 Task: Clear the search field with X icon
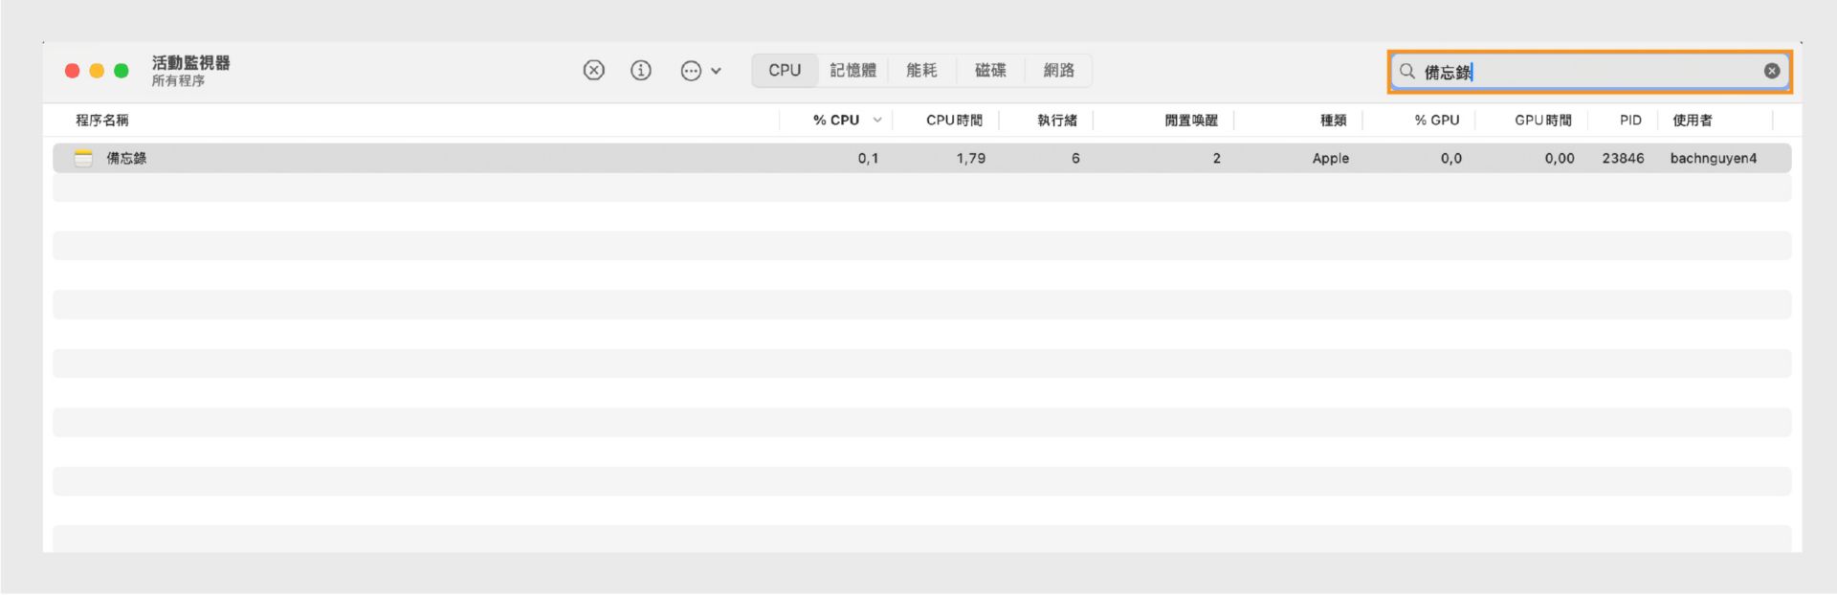(1772, 71)
